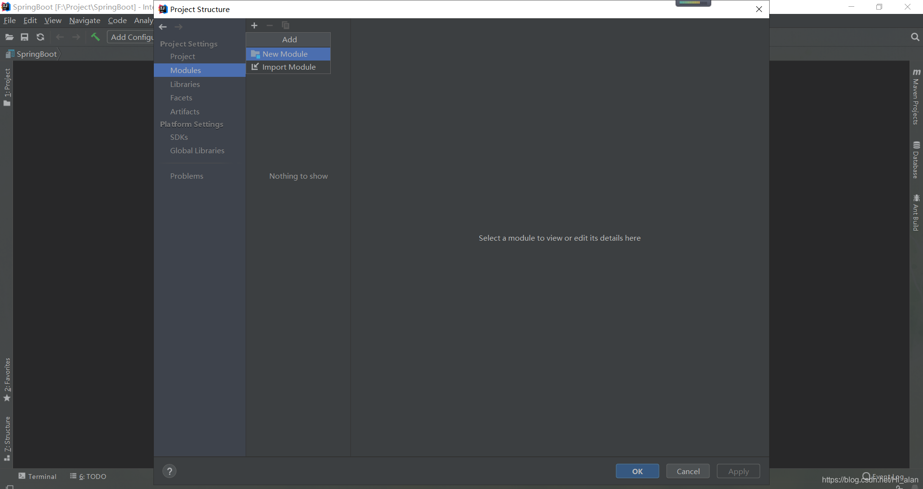Click the minus Remove module icon
923x489 pixels.
click(x=270, y=25)
